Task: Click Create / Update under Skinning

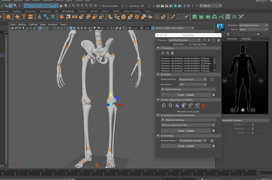Action: (186, 146)
